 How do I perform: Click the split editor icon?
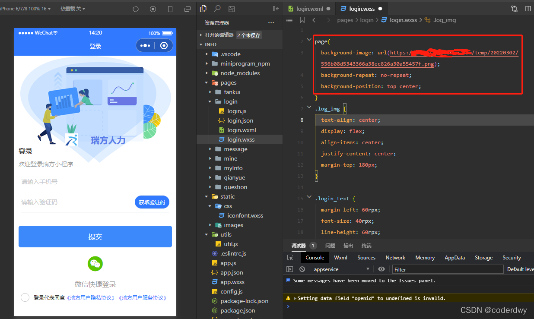pyautogui.click(x=528, y=8)
